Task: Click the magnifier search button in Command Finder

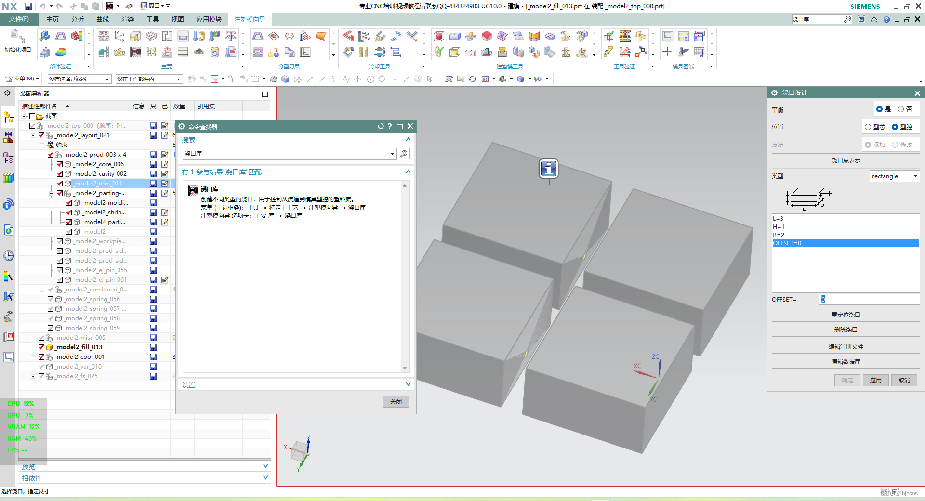Action: 404,154
